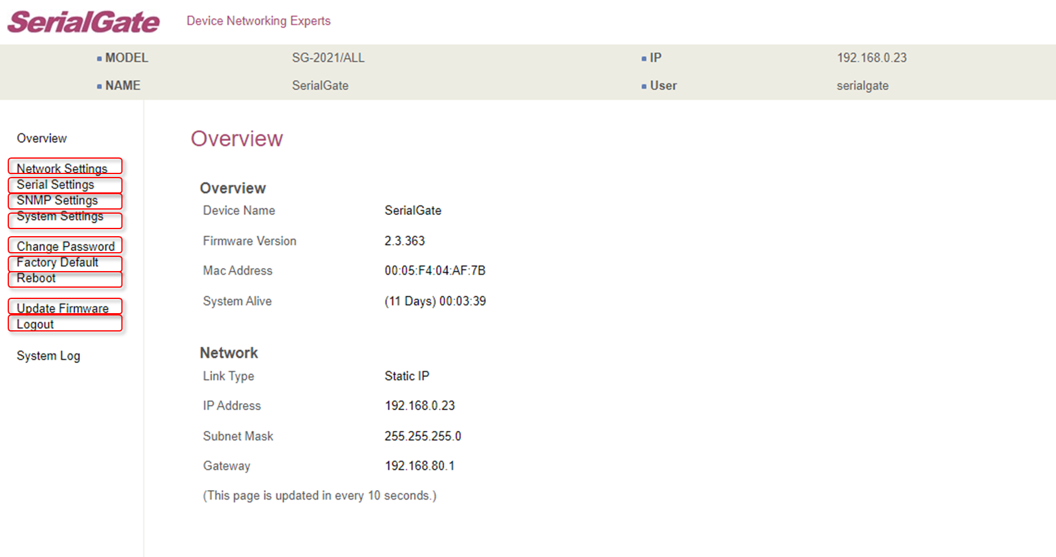The image size is (1056, 557).
Task: Click Firmware Version value 2.3.363
Action: [405, 241]
